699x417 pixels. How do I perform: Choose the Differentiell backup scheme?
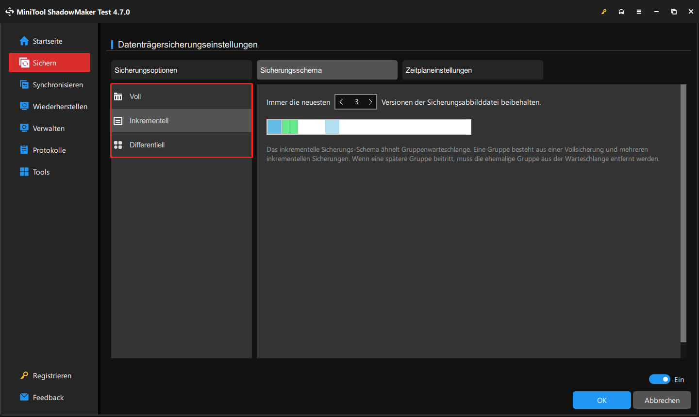pyautogui.click(x=182, y=145)
